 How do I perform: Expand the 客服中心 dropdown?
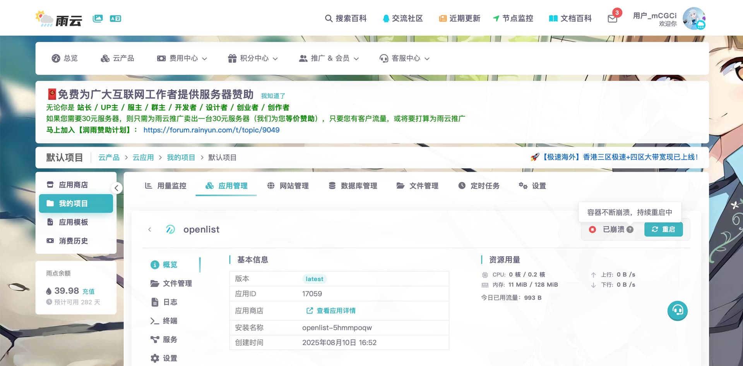(404, 58)
